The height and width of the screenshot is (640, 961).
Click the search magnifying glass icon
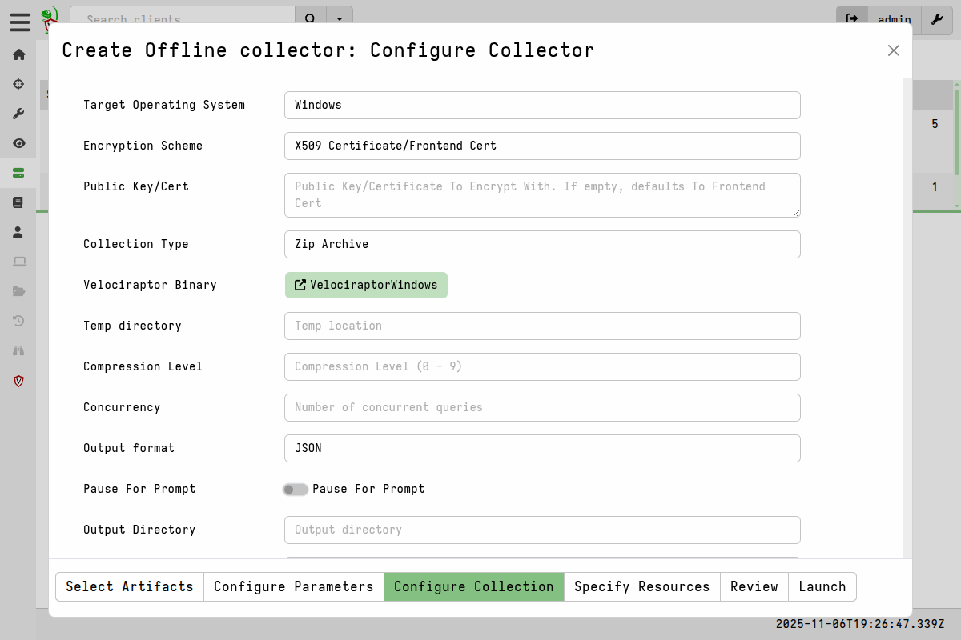pyautogui.click(x=310, y=19)
